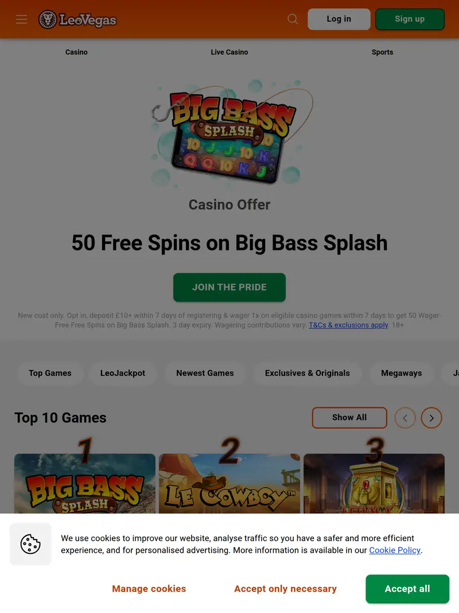Select the Megaways category chip
Viewport: 459px width, 613px height.
[401, 373]
